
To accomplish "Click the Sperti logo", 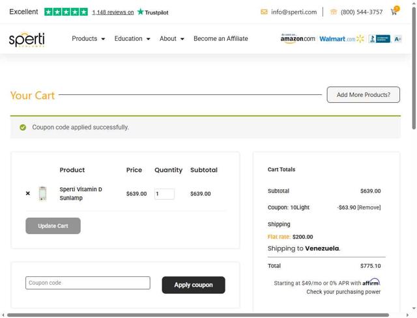I will point(27,40).
